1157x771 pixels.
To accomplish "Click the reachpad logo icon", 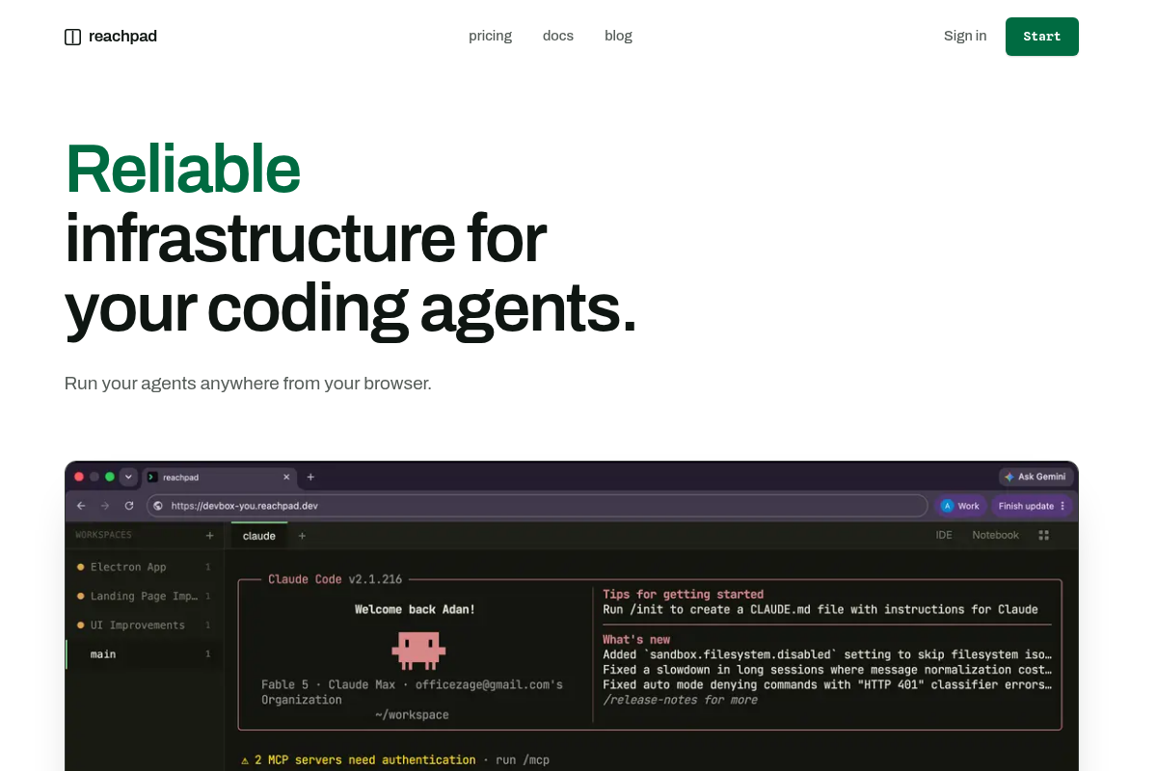I will point(72,37).
